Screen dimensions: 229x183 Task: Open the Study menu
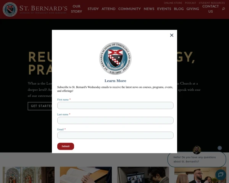(x=93, y=9)
